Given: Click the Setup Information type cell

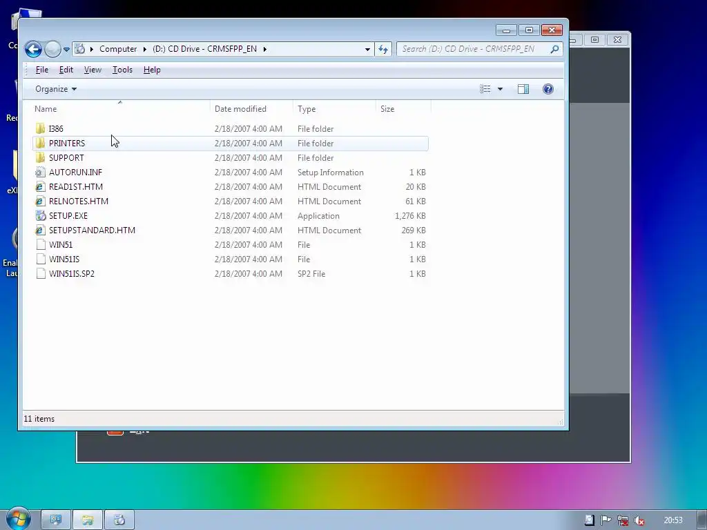Looking at the screenshot, I should coord(331,173).
